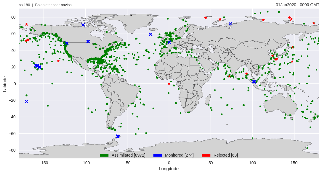The image size is (322, 174).
Task: Click the lone blue X in the South Pacific
Action: tap(26, 102)
